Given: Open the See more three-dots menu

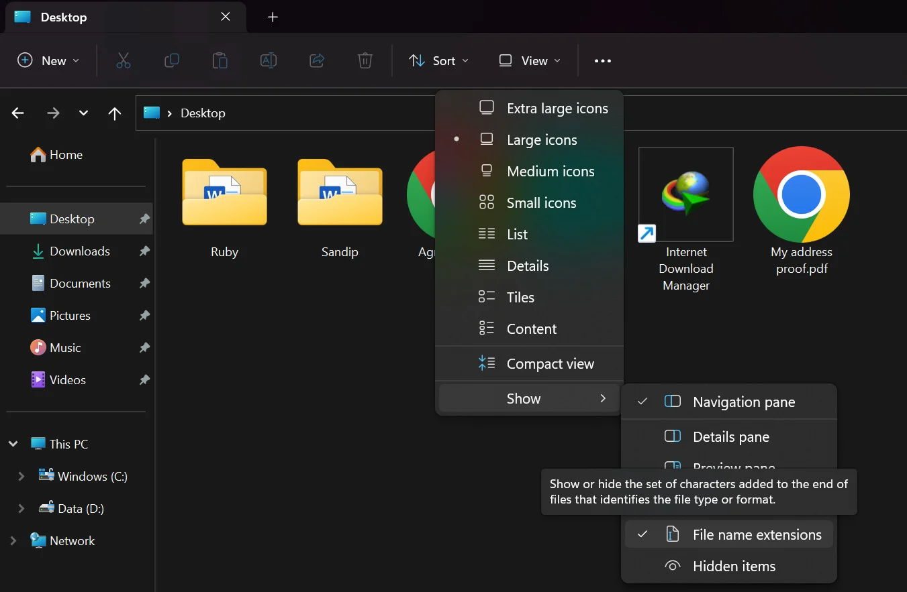Looking at the screenshot, I should (x=603, y=61).
